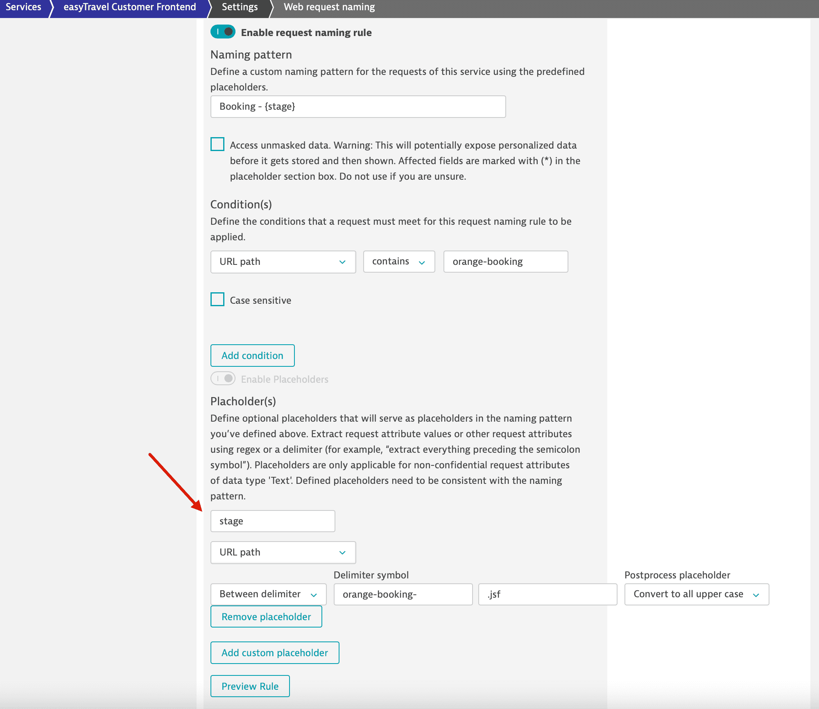Image resolution: width=819 pixels, height=709 pixels.
Task: Click the Add custom placeholder button
Action: 274,653
